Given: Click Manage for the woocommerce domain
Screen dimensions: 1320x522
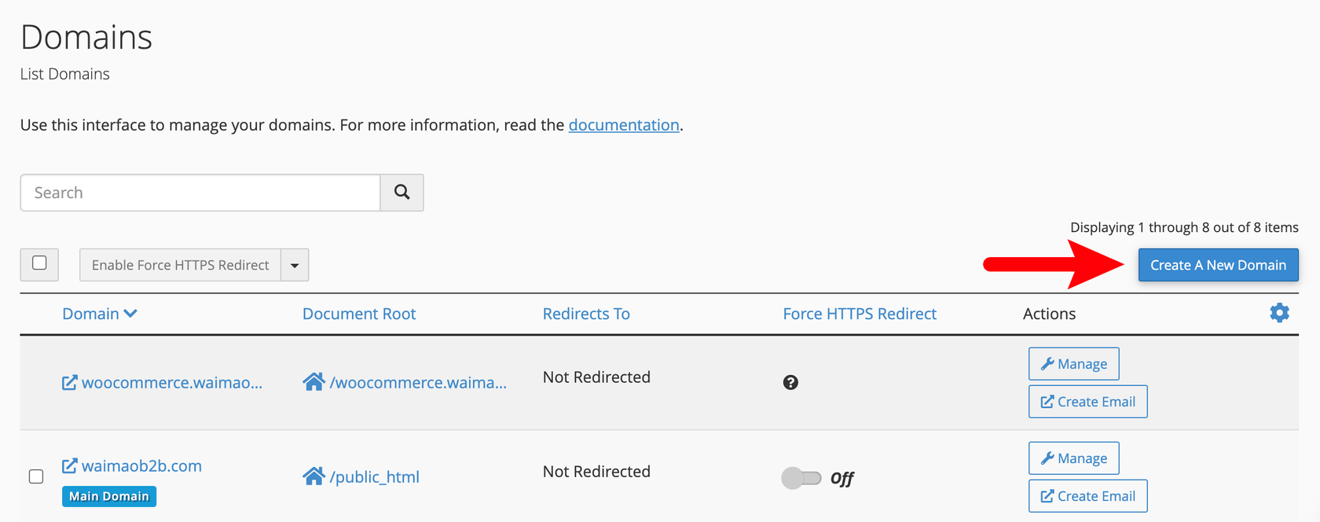Looking at the screenshot, I should click(x=1073, y=364).
